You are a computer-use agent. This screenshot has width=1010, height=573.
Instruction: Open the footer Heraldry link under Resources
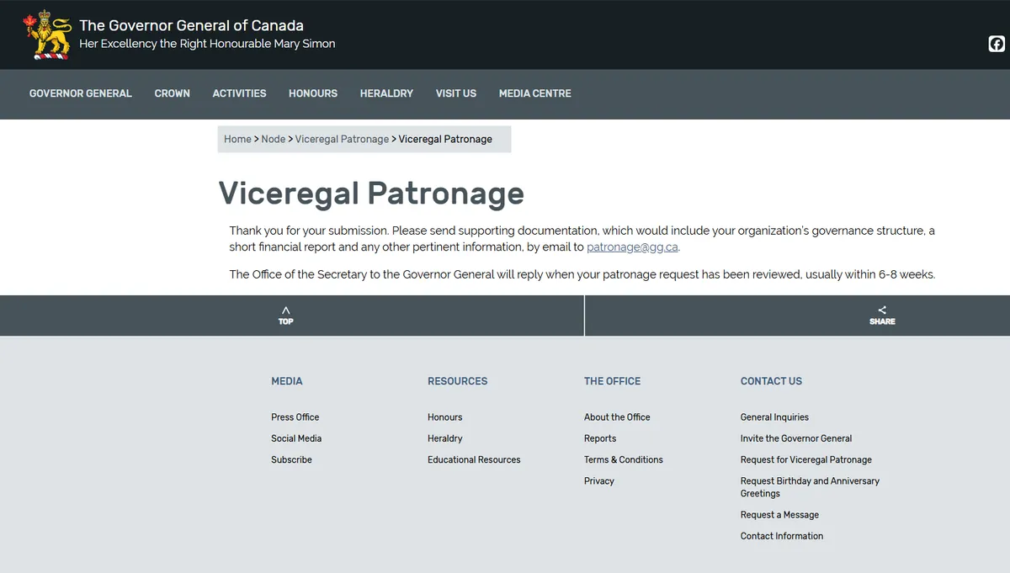[445, 438]
